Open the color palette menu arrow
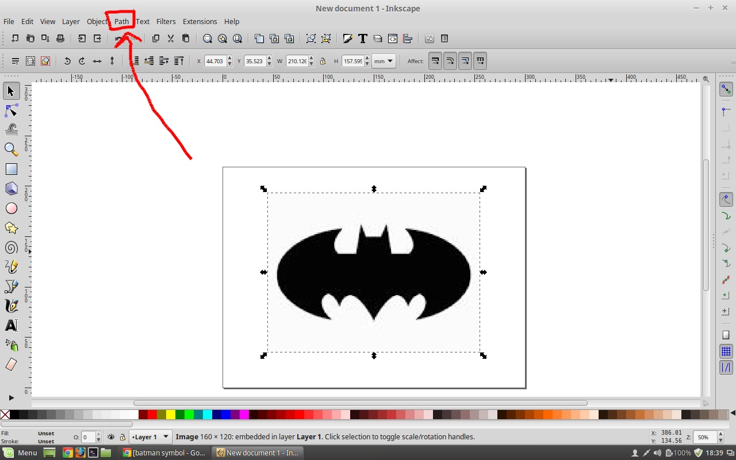Screen dimensions: 736x460 (x=732, y=413)
